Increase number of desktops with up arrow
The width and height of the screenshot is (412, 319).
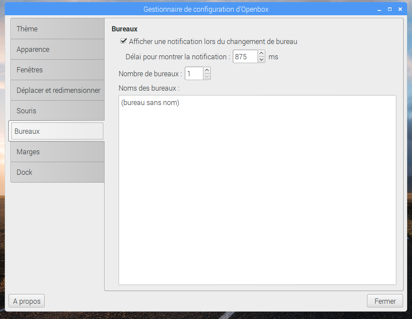(x=207, y=70)
